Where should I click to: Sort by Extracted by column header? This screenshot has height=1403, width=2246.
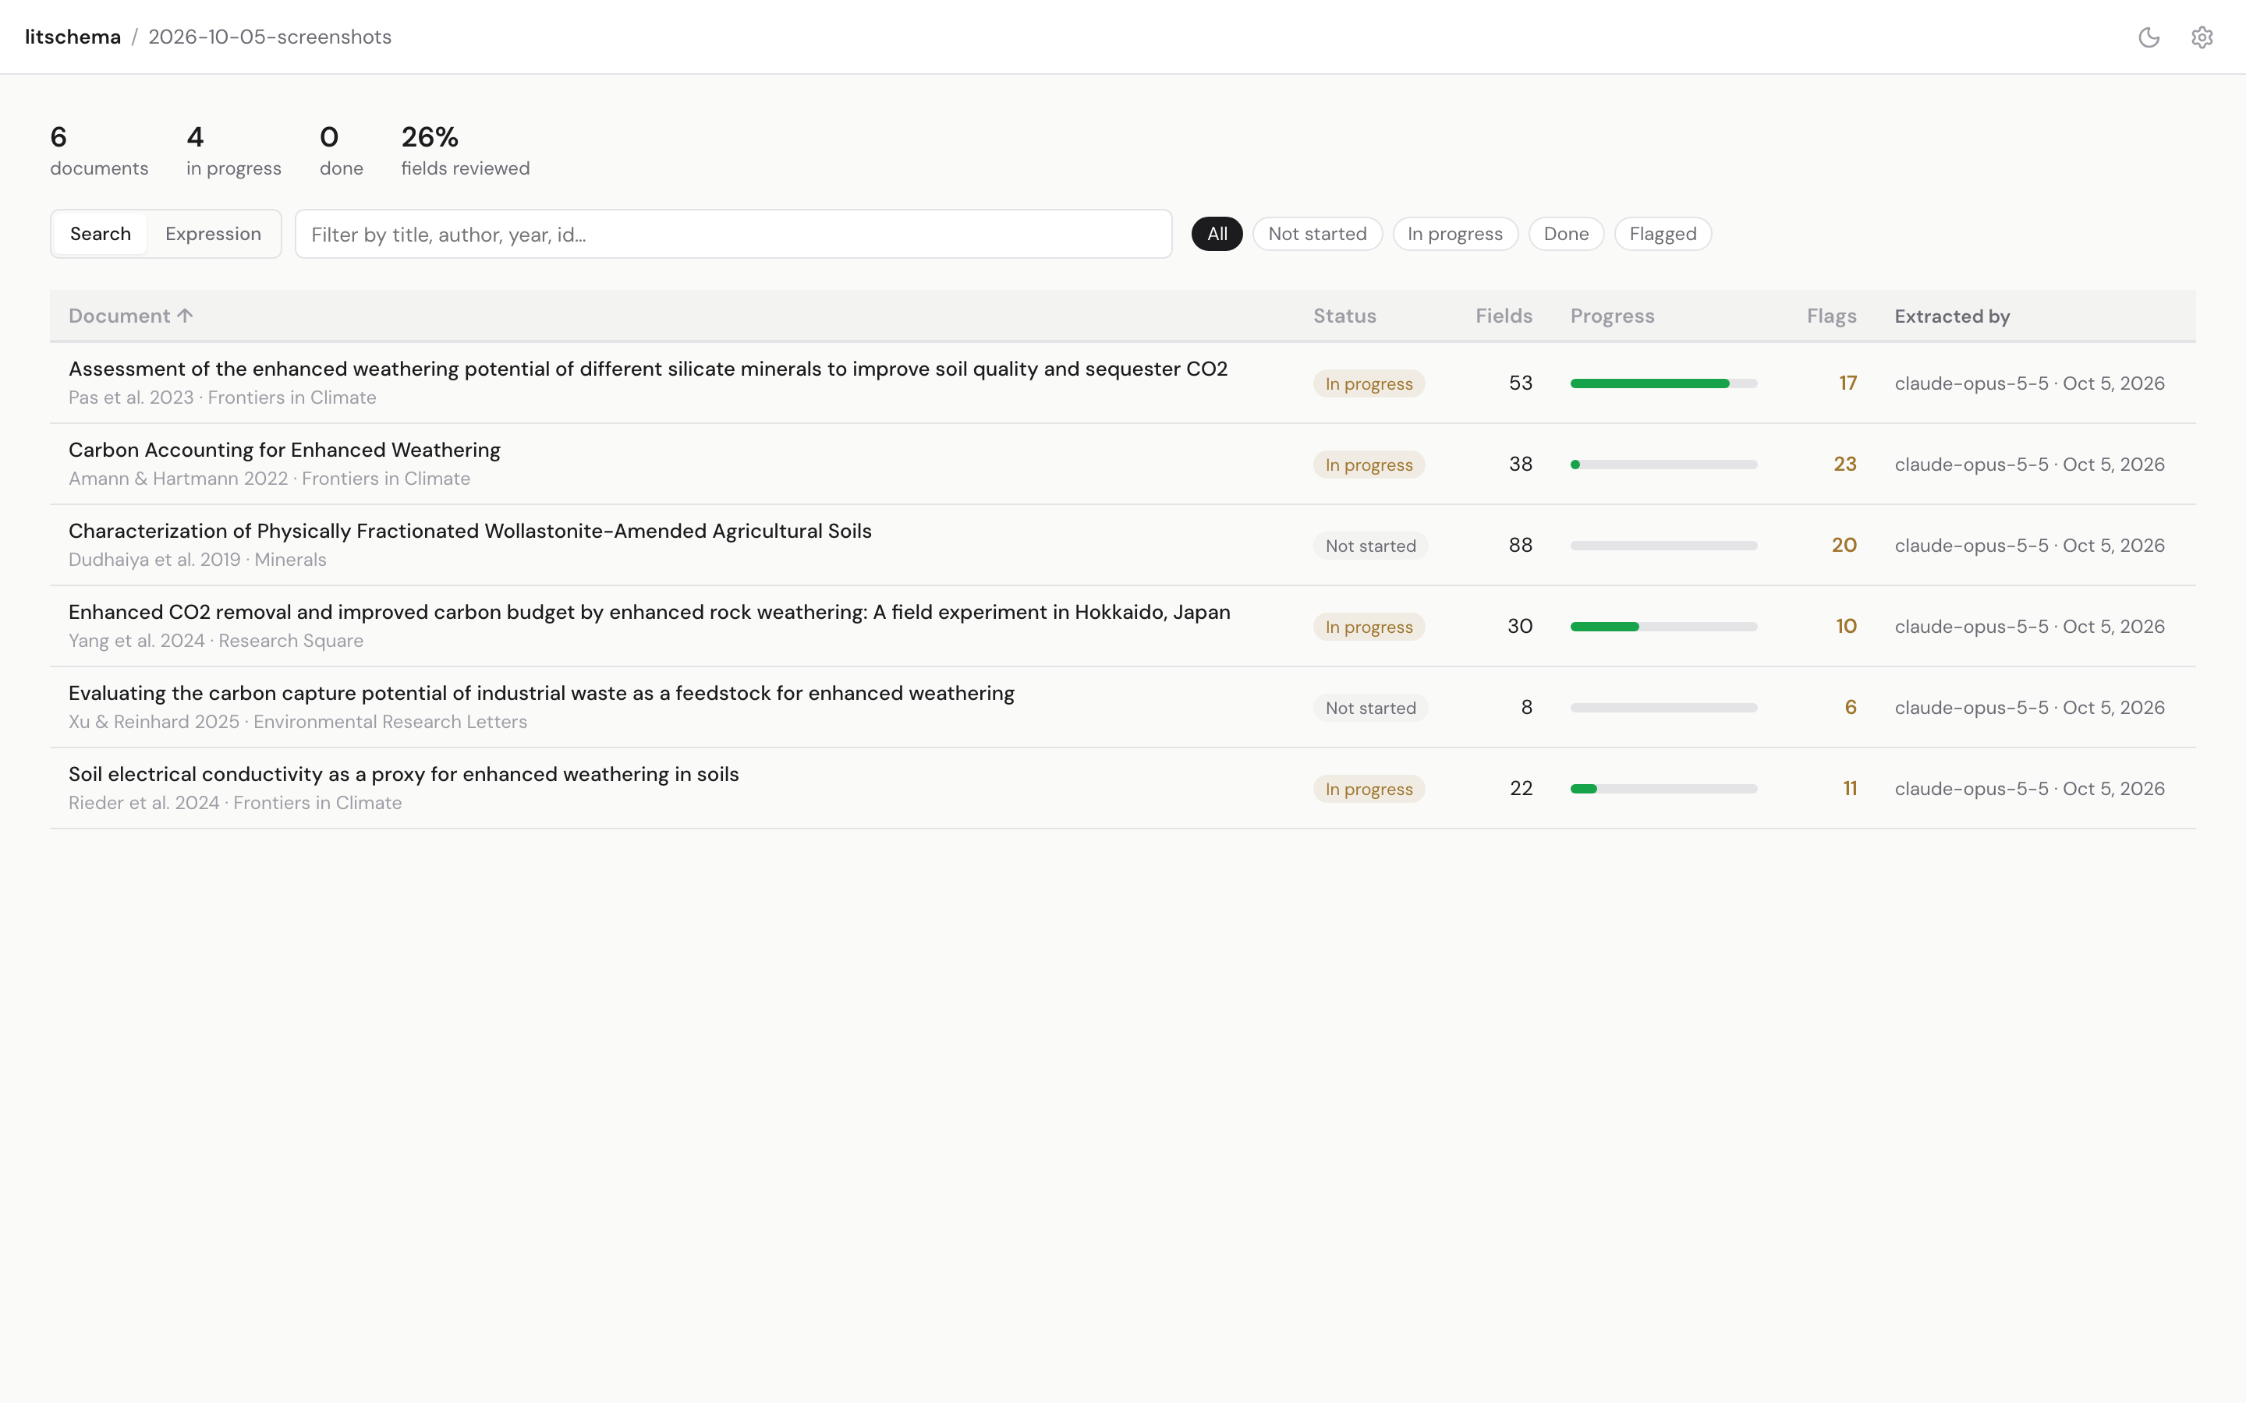(x=1952, y=316)
